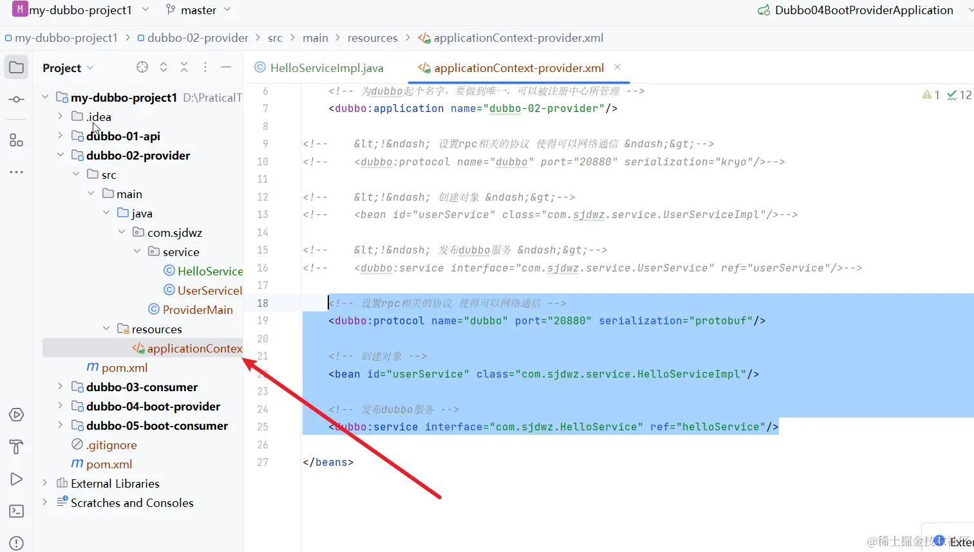Screen dimensions: 974x552
Task: Open the master branch dropdown
Action: pos(227,10)
